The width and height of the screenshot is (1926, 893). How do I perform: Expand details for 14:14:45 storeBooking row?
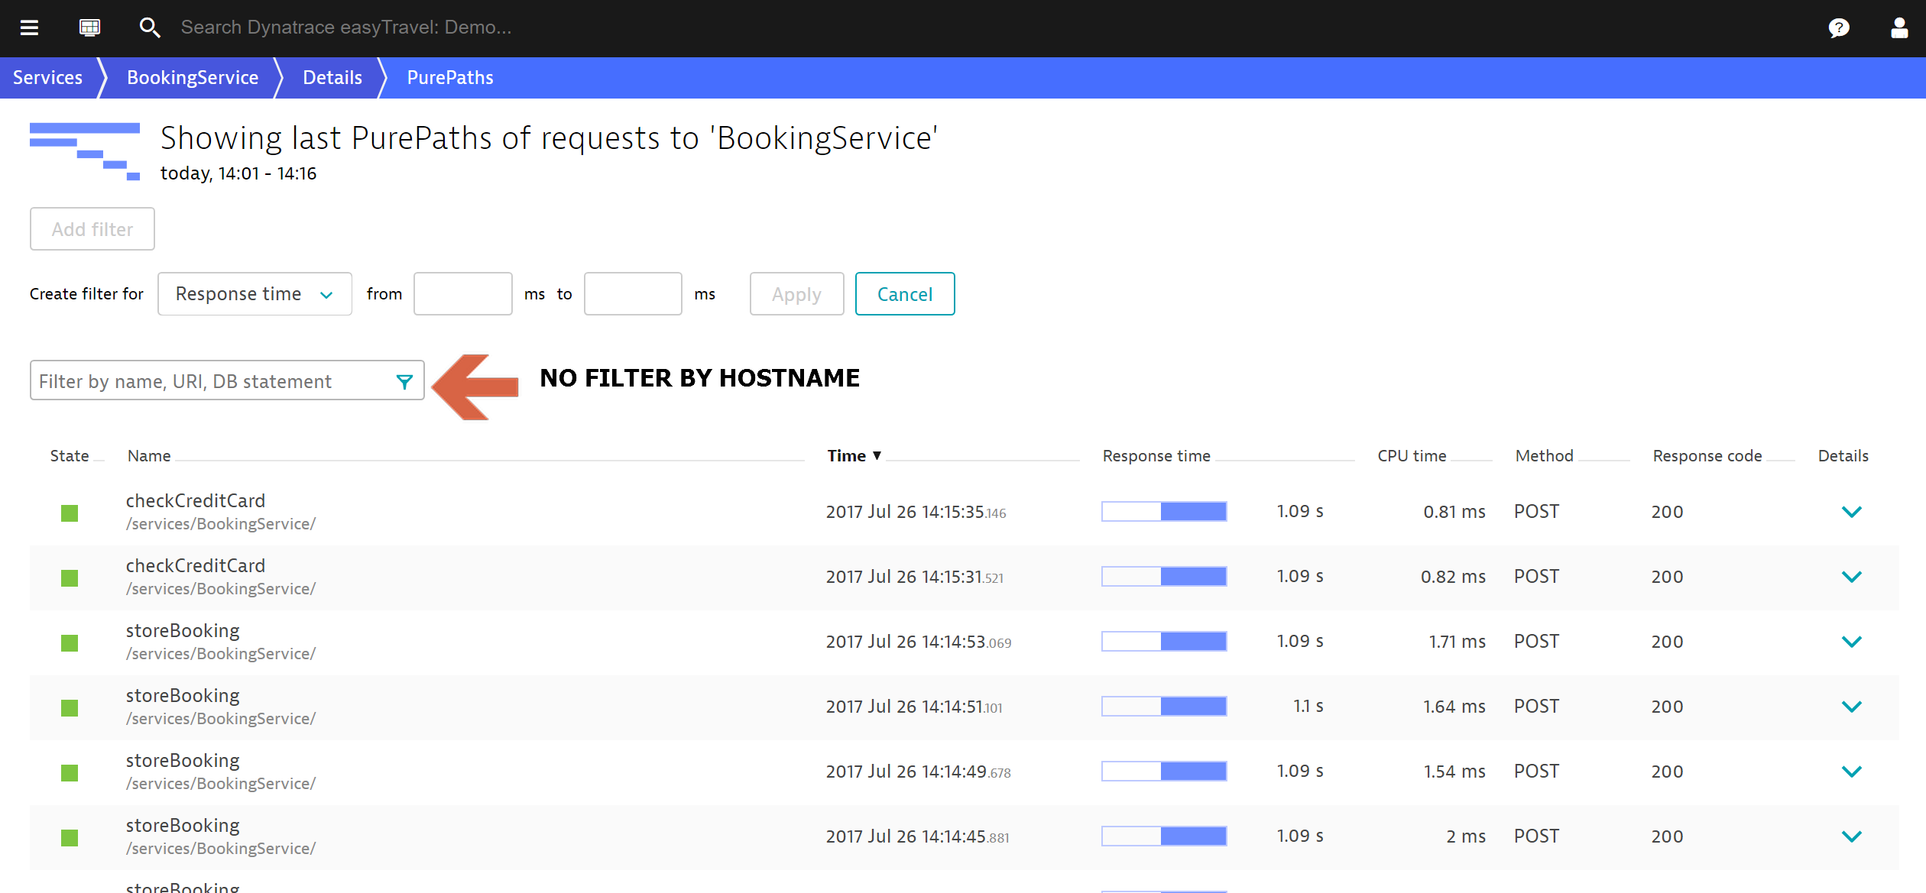click(1851, 836)
